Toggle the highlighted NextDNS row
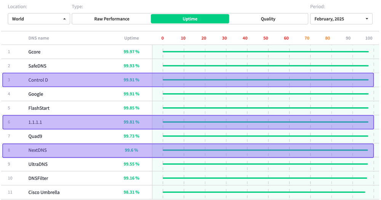The image size is (381, 200). 188,150
